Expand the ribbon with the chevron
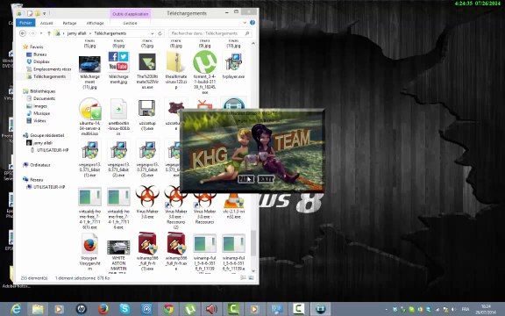The width and height of the screenshot is (505, 316). 245,23
